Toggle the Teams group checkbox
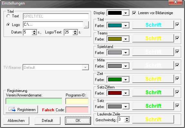Viewport: 185px width, 128px height. [177, 38]
